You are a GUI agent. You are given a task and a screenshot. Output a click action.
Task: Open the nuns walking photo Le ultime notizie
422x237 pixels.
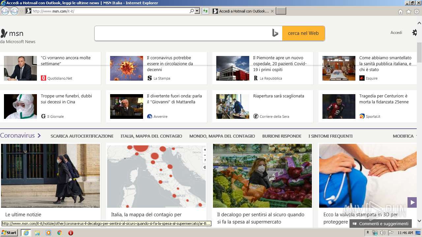[x=50, y=176]
